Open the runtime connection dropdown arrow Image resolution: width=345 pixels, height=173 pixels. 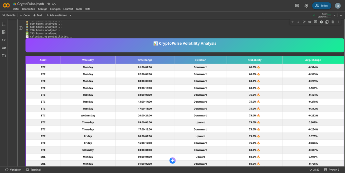335,15
